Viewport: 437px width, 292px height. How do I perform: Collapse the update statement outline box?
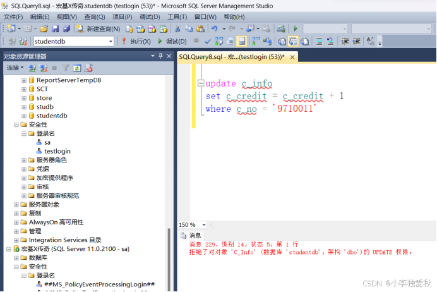(201, 83)
